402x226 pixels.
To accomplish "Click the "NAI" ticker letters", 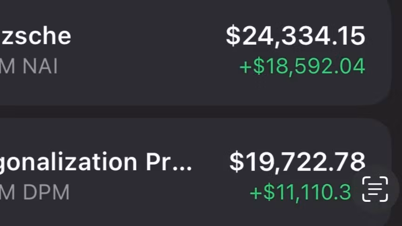I will [x=40, y=66].
